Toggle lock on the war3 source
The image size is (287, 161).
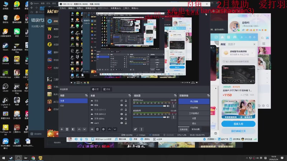(126, 123)
